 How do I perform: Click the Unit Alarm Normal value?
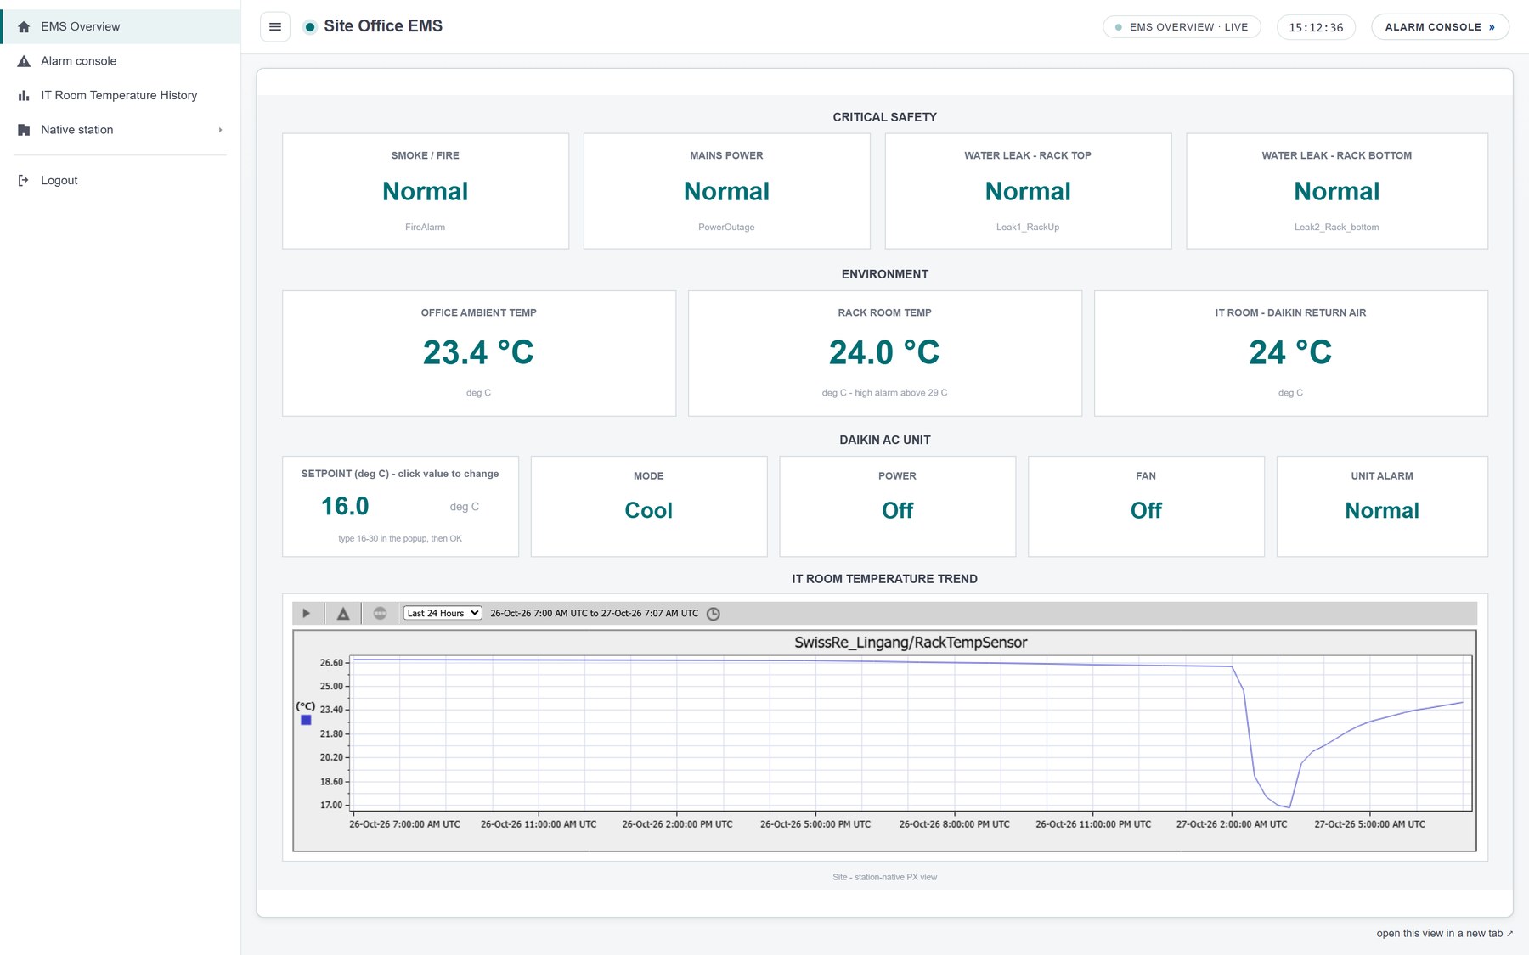click(1382, 510)
